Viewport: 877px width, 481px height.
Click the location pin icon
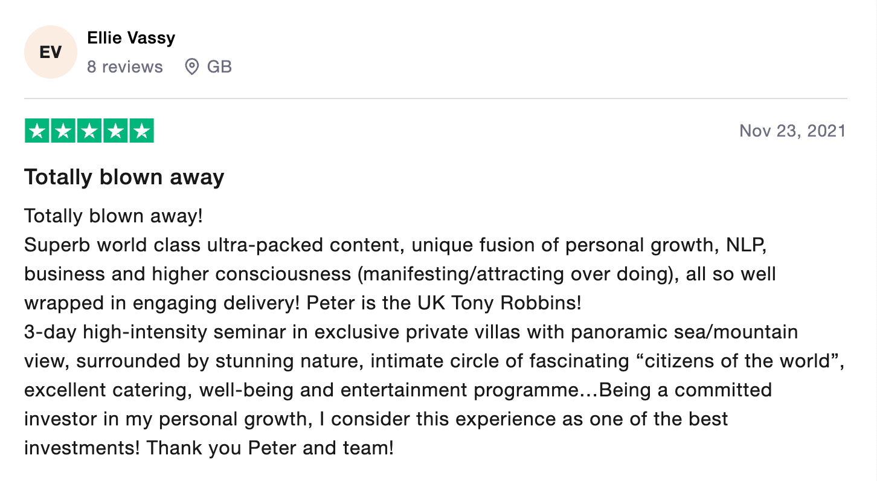coord(191,66)
